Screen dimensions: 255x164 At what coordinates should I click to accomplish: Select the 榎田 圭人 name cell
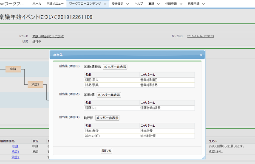pos(112,80)
